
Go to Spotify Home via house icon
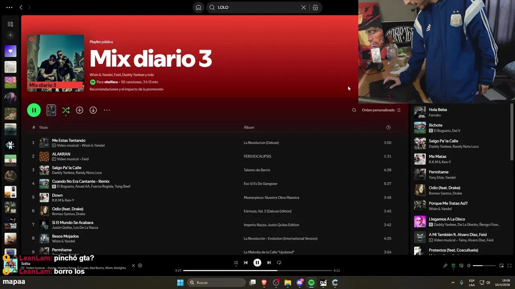click(x=198, y=7)
